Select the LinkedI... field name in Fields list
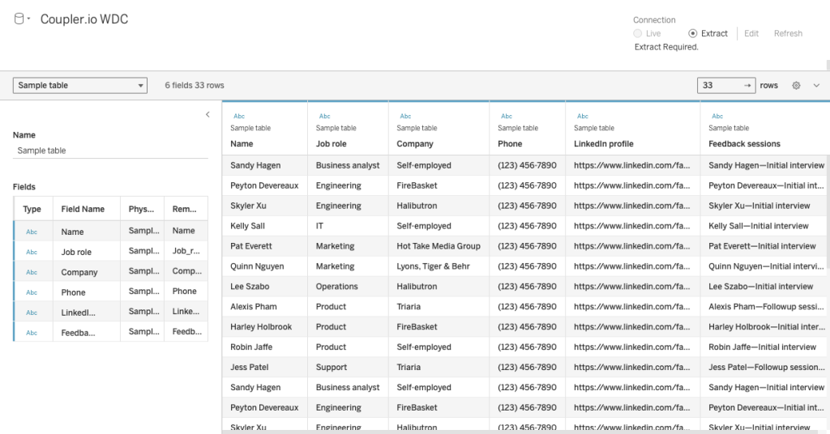The height and width of the screenshot is (434, 830). coord(78,313)
